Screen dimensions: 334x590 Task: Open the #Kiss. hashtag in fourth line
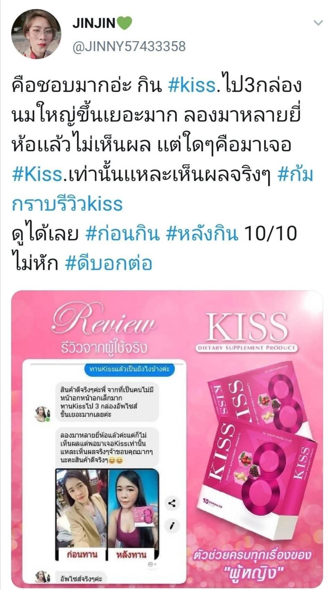coord(38,175)
